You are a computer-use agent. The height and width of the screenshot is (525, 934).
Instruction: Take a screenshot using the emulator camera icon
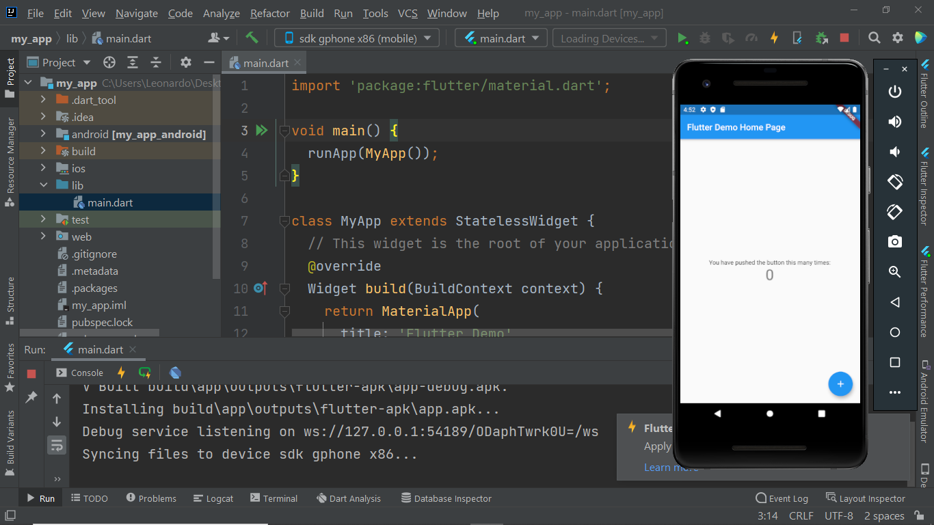894,241
